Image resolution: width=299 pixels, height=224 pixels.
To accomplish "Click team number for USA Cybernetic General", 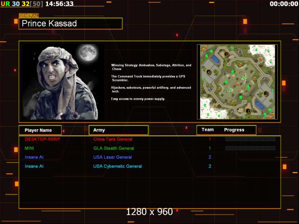I will pyautogui.click(x=210, y=166).
